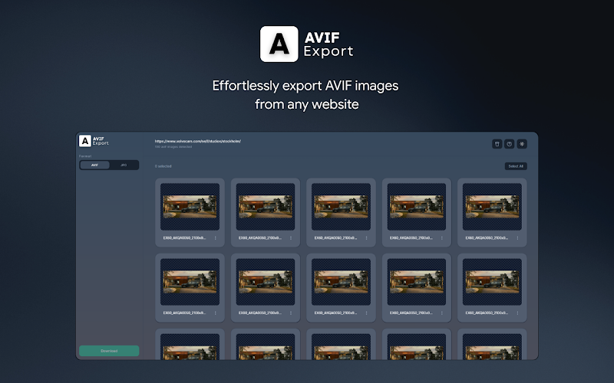Select the first row, second image thumbnail
This screenshot has width=614, height=383.
coord(266,207)
